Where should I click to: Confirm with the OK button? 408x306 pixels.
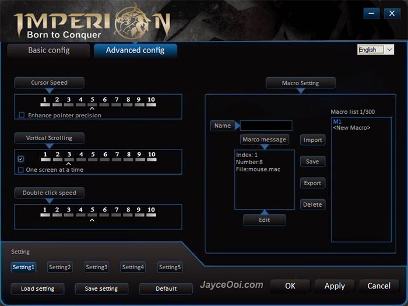point(290,286)
